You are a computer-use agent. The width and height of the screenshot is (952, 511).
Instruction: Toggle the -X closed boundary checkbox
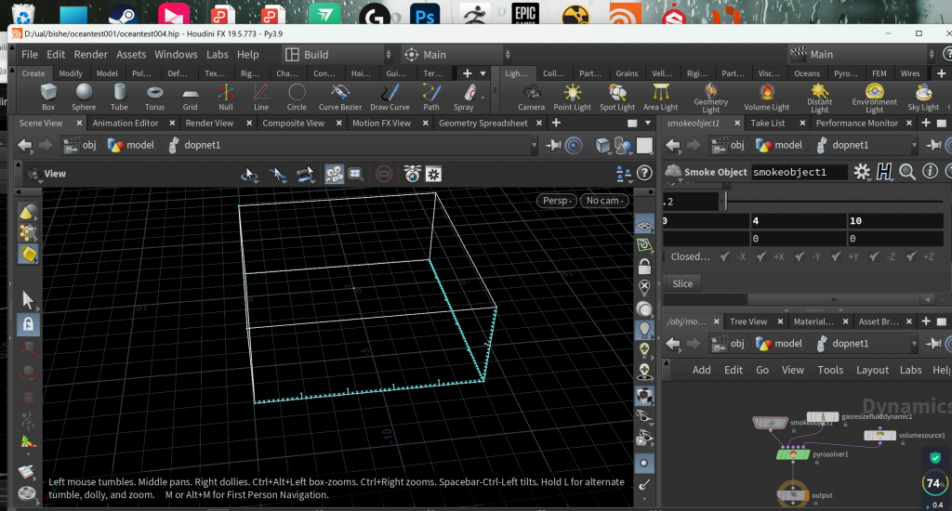[725, 256]
